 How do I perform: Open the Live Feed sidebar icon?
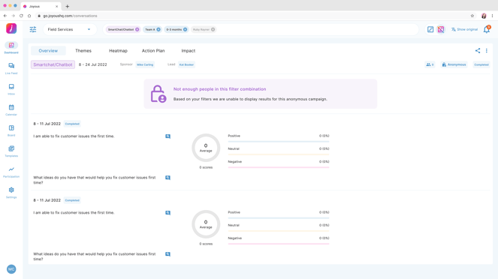coord(11,66)
